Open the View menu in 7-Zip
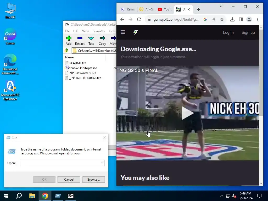This screenshot has height=201, width=268. [x=85, y=31]
